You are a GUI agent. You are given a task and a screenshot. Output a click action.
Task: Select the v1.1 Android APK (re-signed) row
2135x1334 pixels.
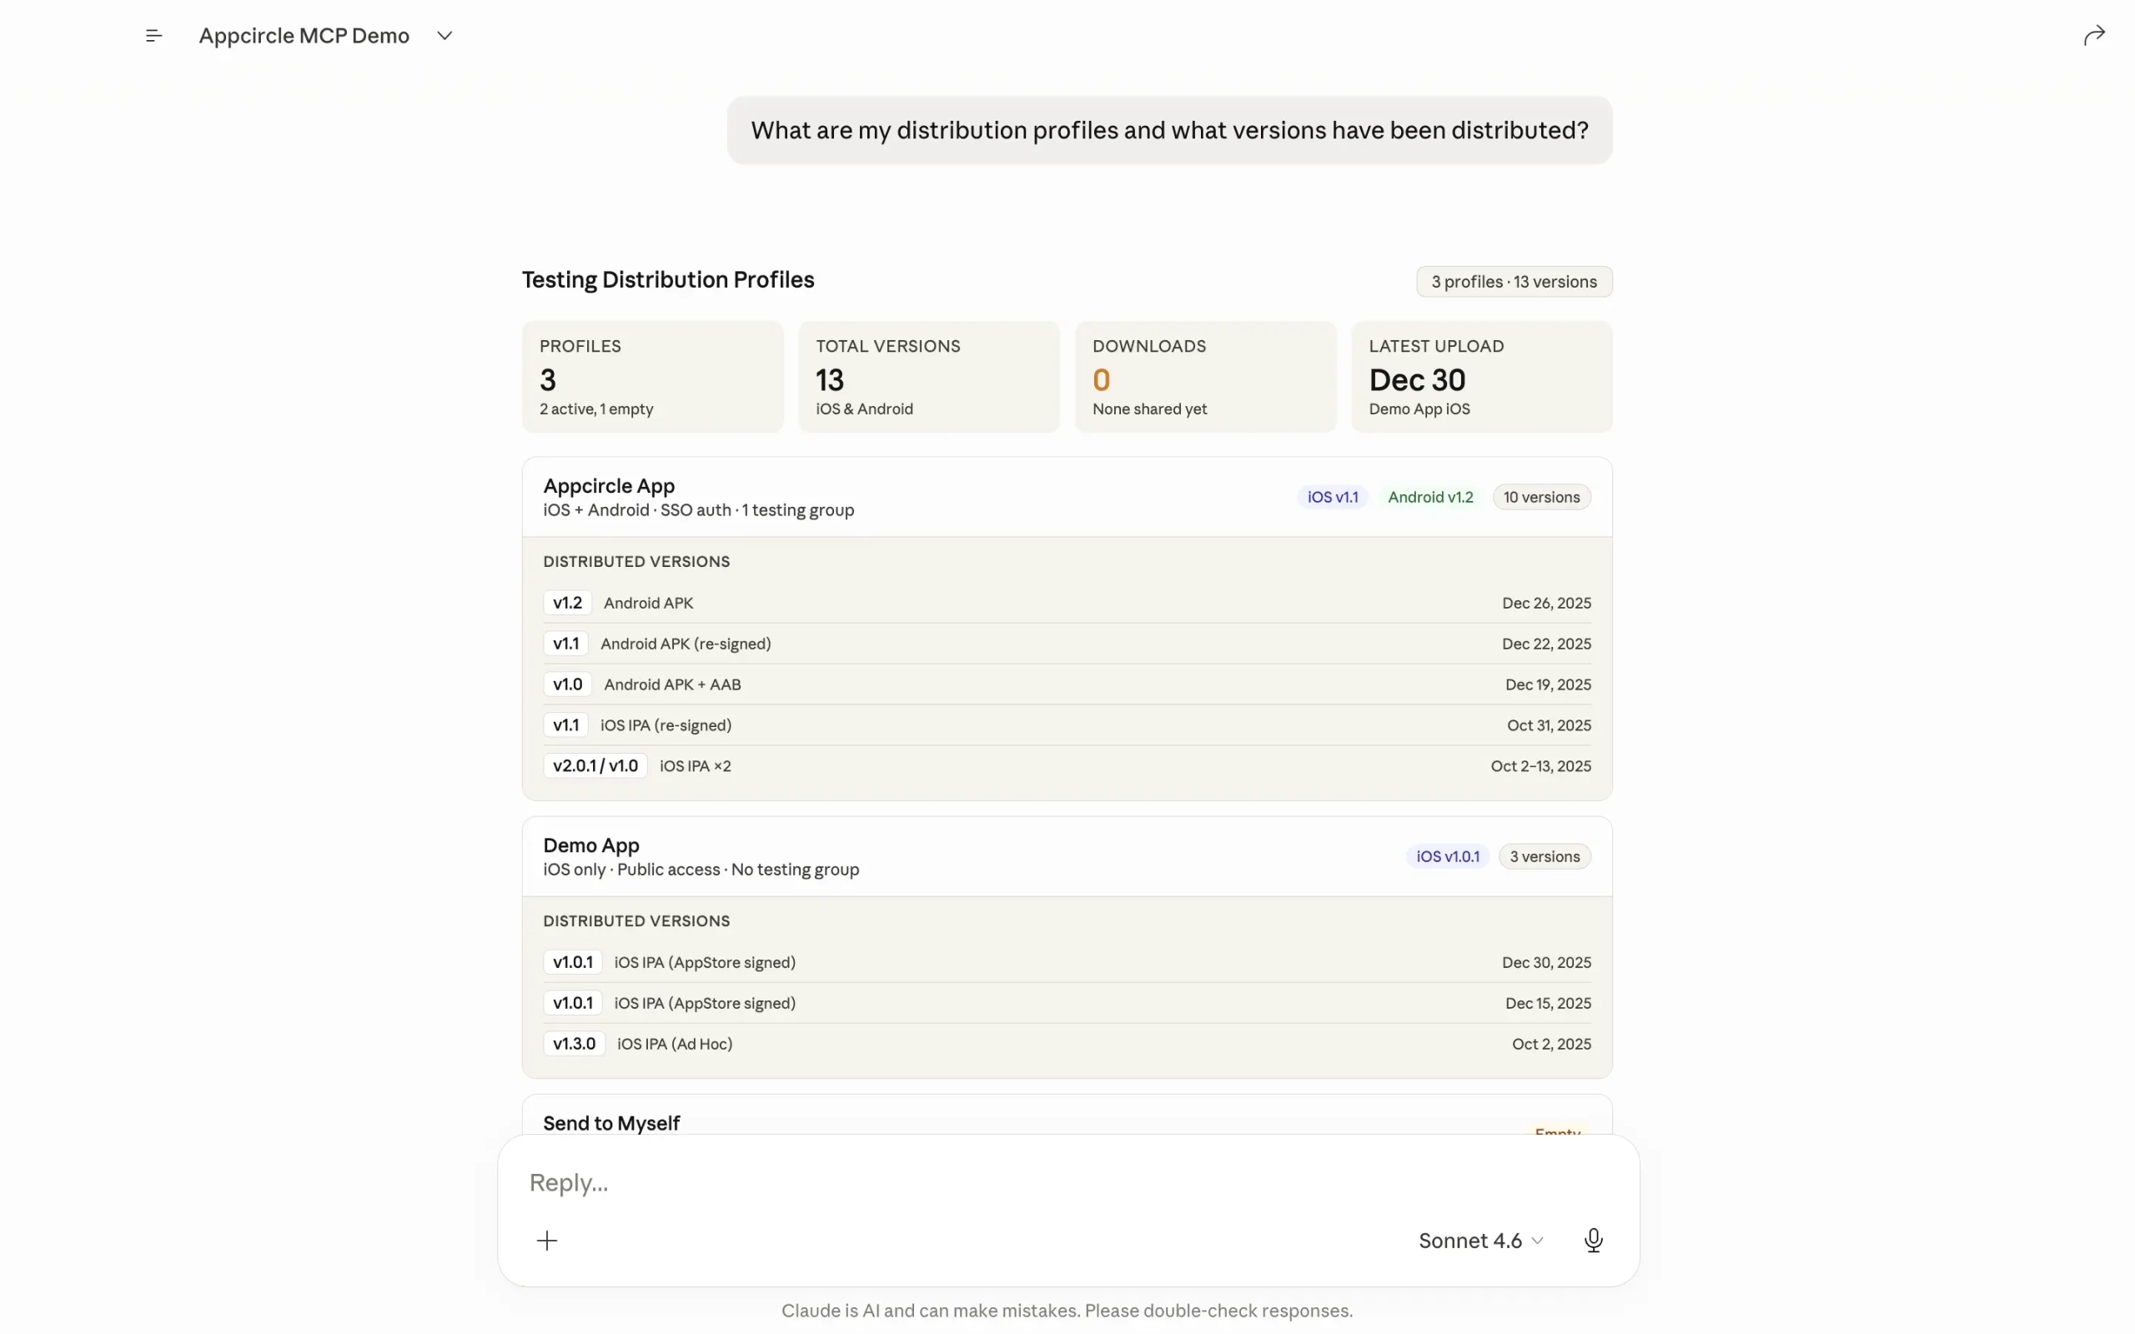pos(1067,643)
